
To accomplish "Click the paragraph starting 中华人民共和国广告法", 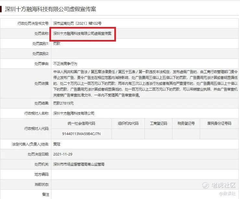I will point(145,83).
